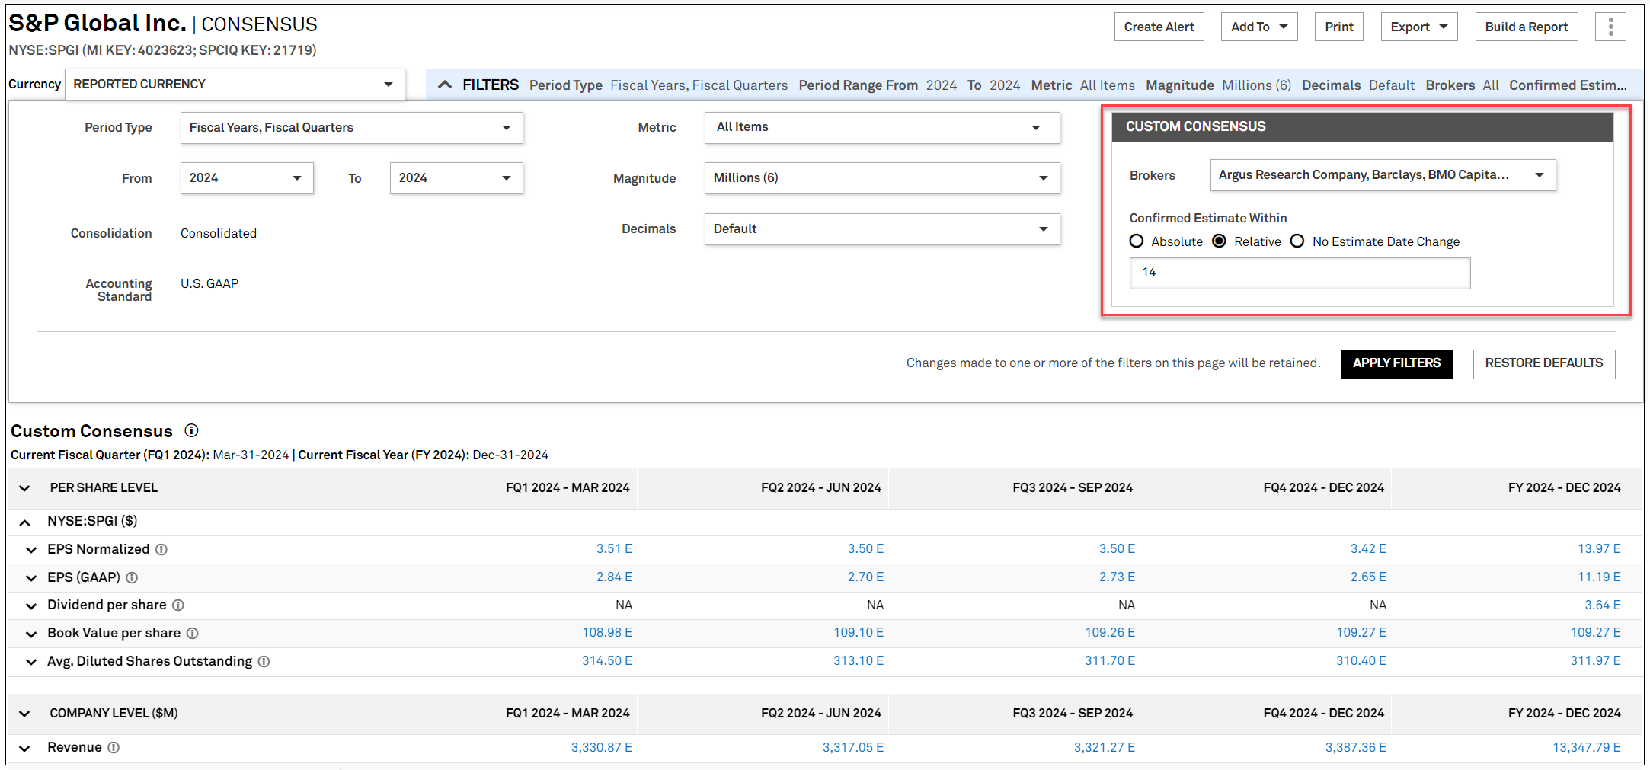Click info icon beside EPS Normalized
The height and width of the screenshot is (770, 1650).
(x=161, y=549)
